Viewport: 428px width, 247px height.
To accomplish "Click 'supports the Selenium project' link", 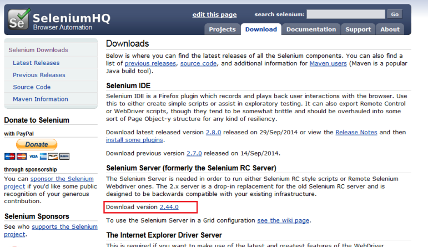I will pyautogui.click(x=65, y=226).
